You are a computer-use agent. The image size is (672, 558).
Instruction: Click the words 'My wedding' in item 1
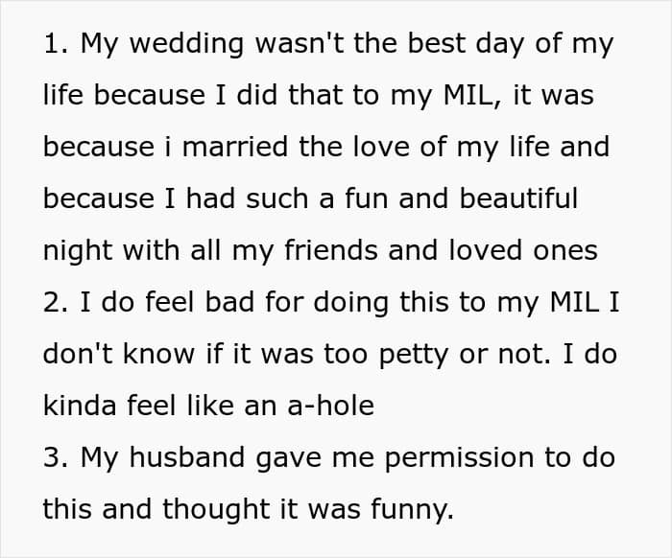162,44
